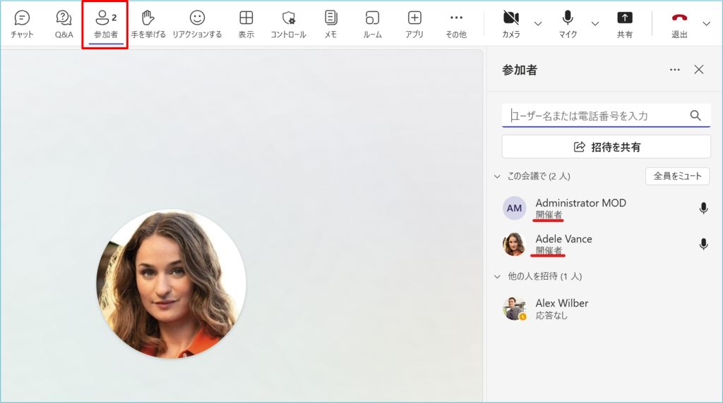
Task: Open meeting メモ notes
Action: tap(330, 24)
